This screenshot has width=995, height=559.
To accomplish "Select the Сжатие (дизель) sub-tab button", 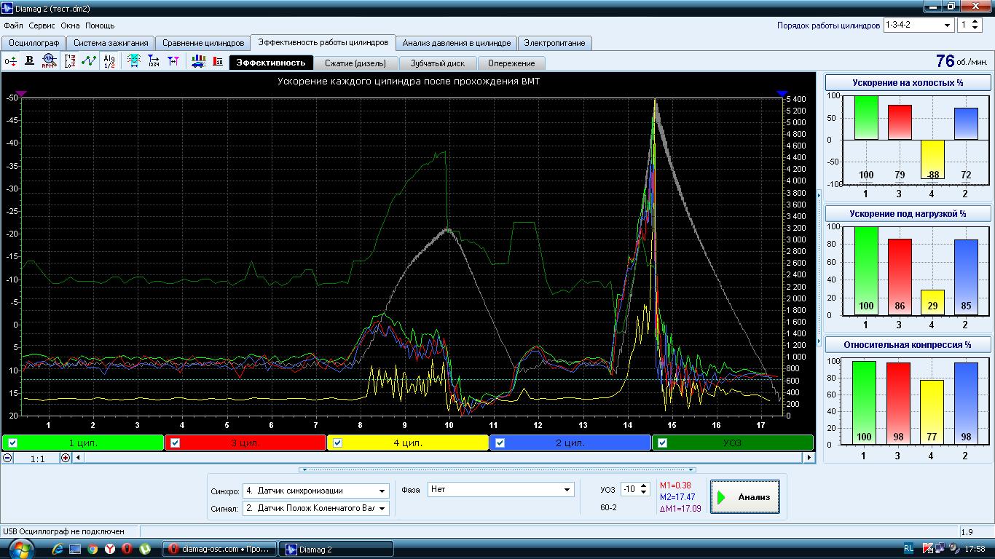I will tap(355, 63).
